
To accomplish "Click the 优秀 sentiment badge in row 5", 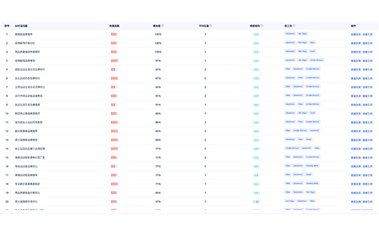I will point(256,70).
